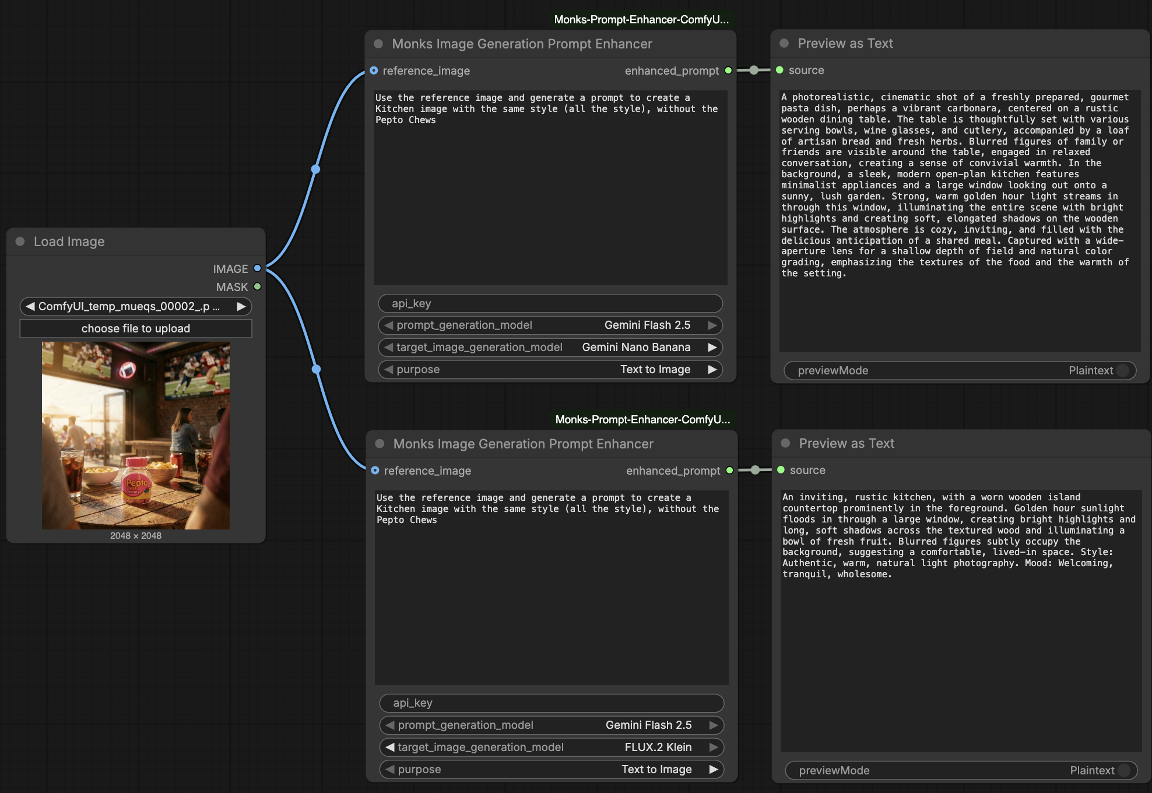1152x793 pixels.
Task: Click the reference_image input socket on bottom enhancer
Action: coord(375,471)
